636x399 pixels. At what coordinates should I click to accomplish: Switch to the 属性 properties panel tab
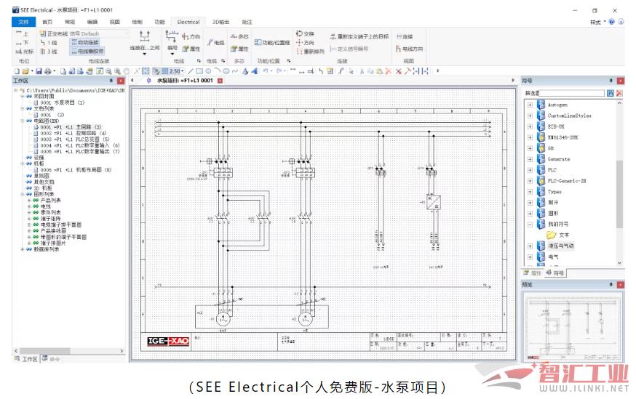(x=532, y=273)
